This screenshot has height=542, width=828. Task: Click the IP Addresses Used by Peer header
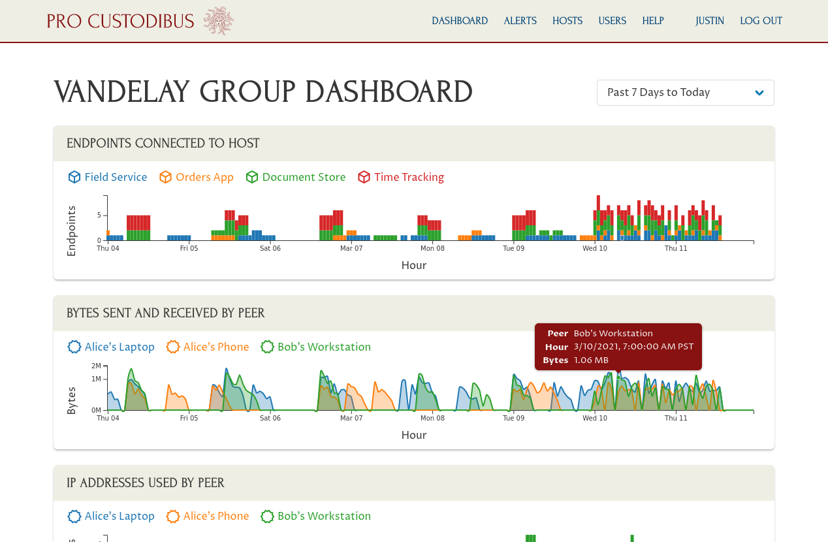click(x=414, y=483)
